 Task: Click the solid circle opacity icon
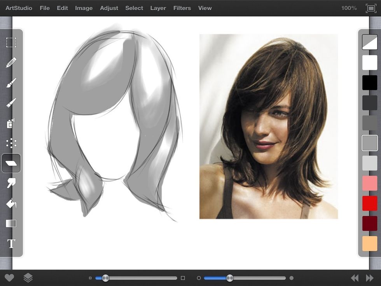pyautogui.click(x=292, y=278)
